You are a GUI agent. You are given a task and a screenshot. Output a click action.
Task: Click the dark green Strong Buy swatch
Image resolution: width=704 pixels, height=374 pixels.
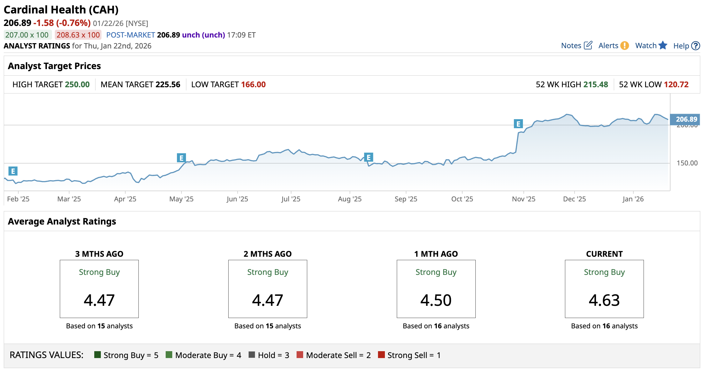(97, 355)
